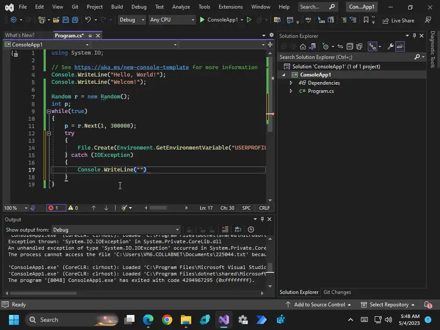
Task: Switch to the Git Changes tab
Action: click(x=337, y=292)
